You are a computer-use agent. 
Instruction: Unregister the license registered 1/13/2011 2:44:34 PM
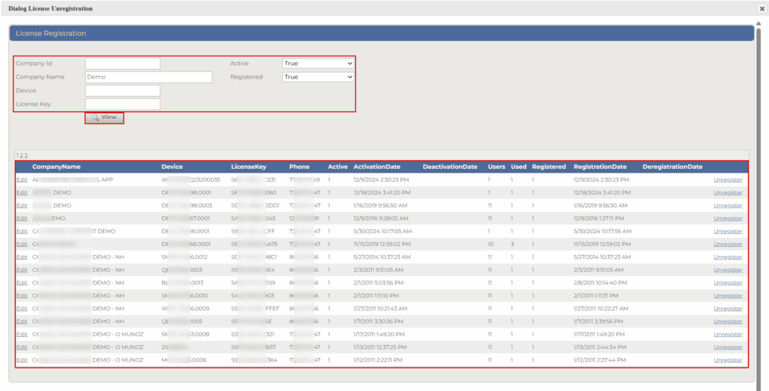pos(728,347)
